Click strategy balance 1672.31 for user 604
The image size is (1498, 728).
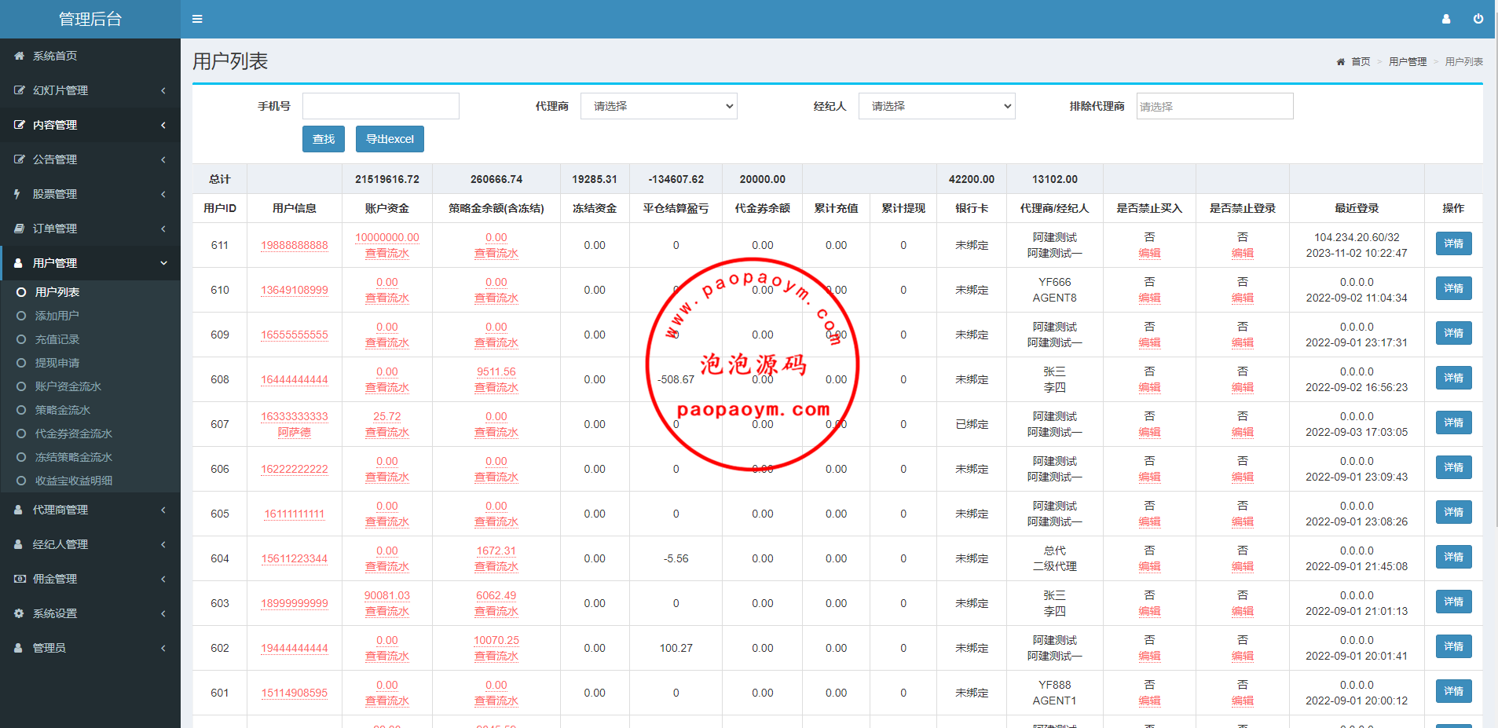tap(496, 551)
